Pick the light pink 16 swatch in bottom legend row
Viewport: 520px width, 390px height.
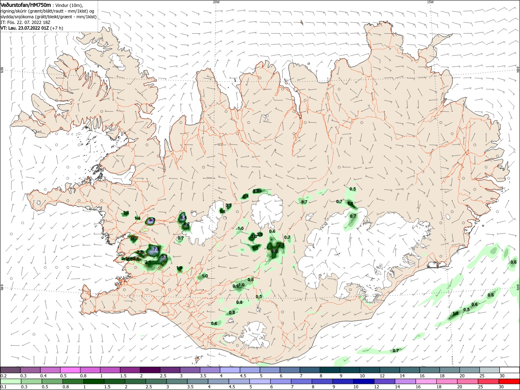tap(426, 381)
